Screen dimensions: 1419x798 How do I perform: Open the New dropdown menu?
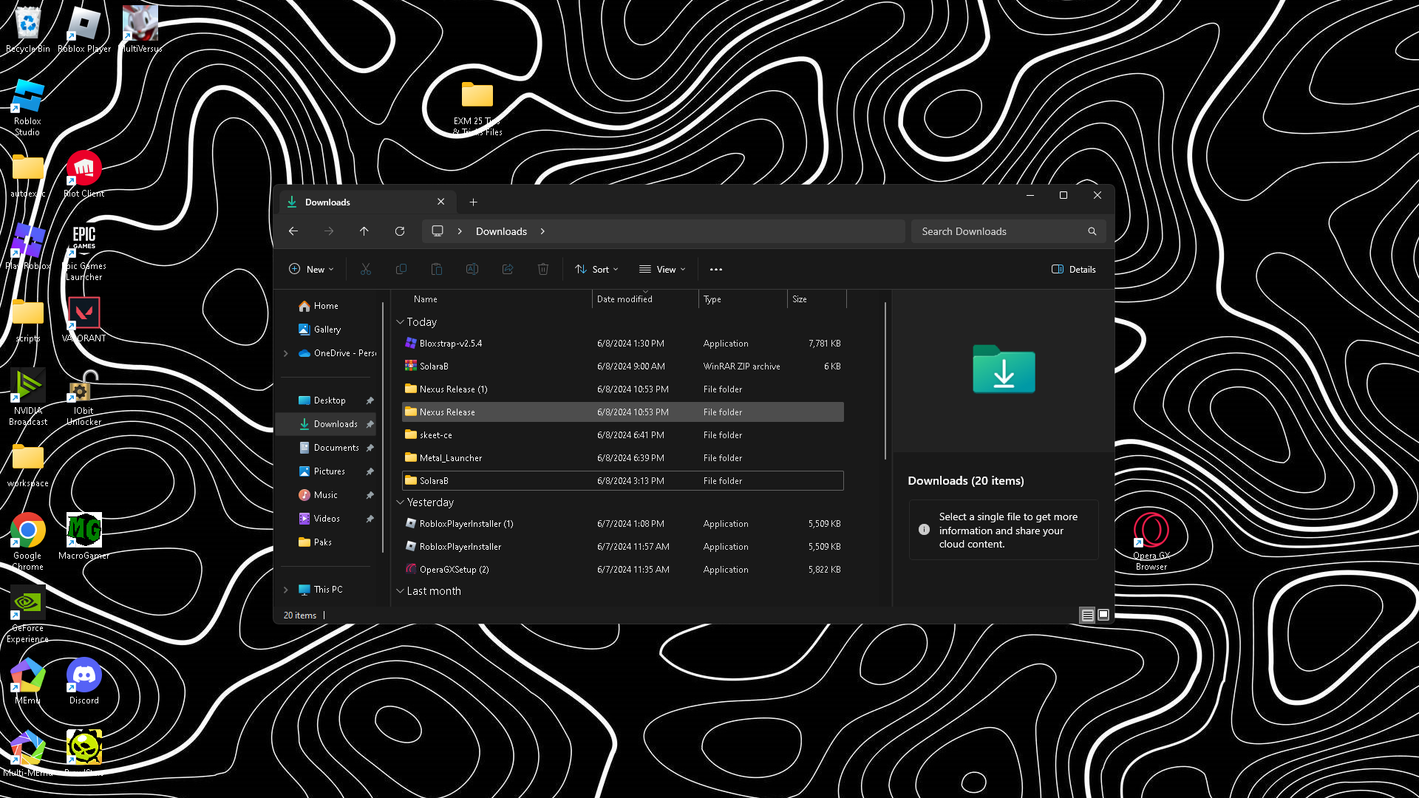coord(311,270)
